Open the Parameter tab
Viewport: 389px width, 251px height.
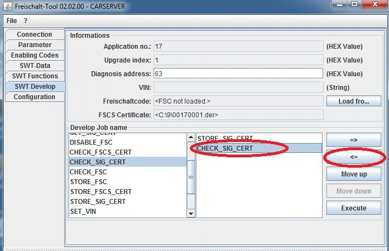click(34, 45)
